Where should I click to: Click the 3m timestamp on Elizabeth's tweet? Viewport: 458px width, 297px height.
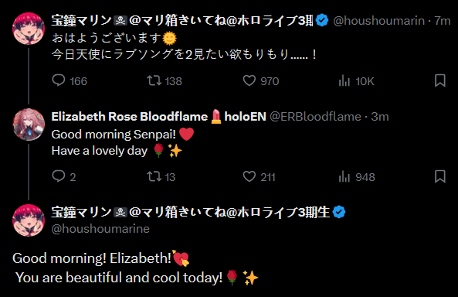coord(380,117)
